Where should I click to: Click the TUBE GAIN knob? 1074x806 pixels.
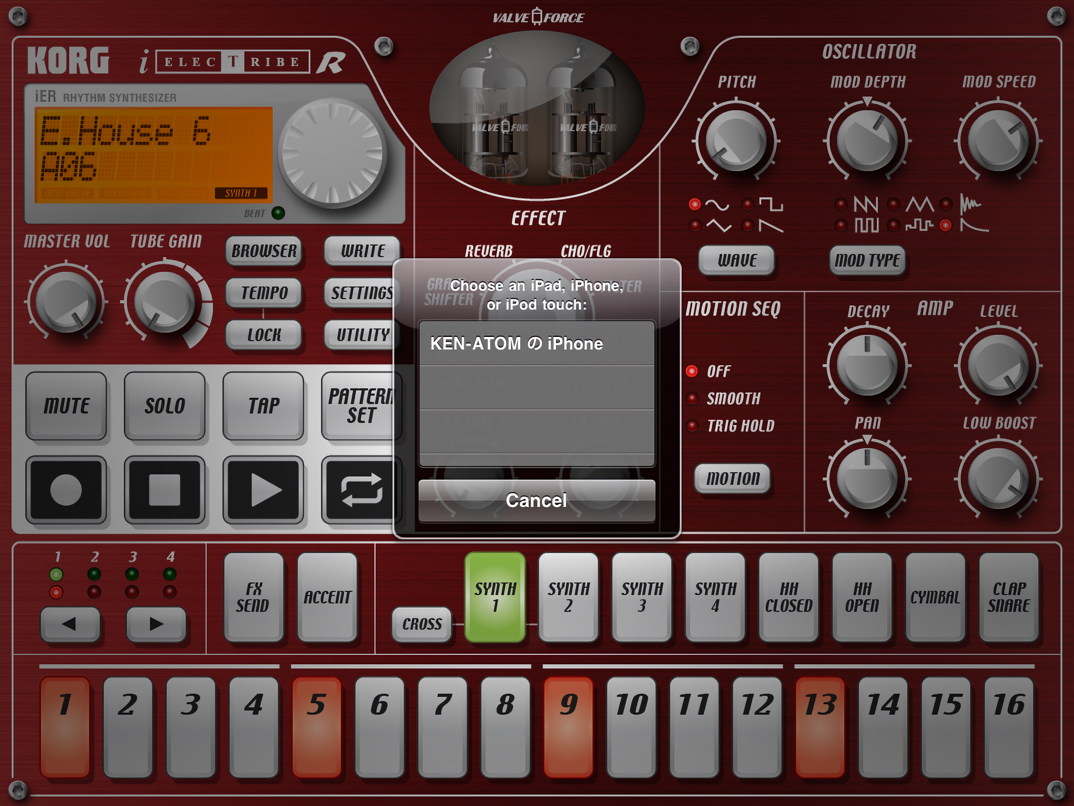(165, 302)
